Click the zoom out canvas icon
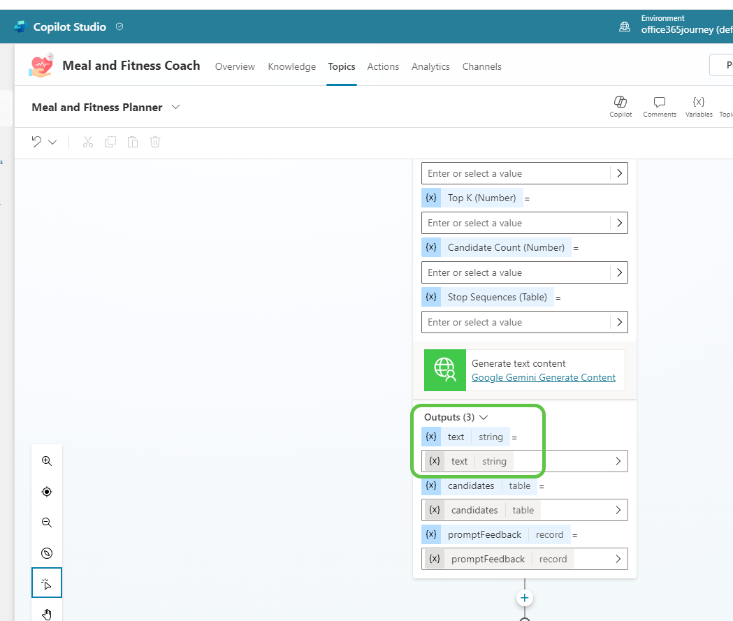This screenshot has height=621, width=733. point(47,523)
